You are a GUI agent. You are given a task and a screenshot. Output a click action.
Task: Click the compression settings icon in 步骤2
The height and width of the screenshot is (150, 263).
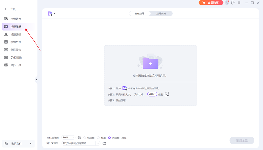coord(167,94)
